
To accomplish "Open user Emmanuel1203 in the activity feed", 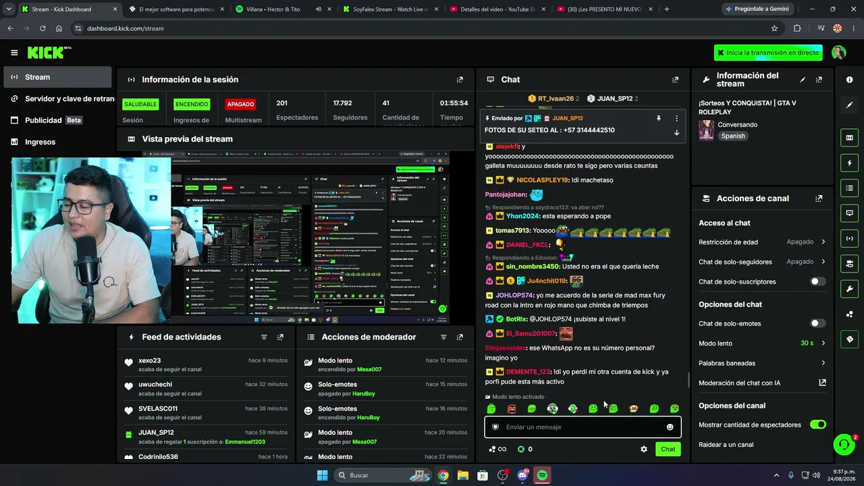I will (245, 441).
